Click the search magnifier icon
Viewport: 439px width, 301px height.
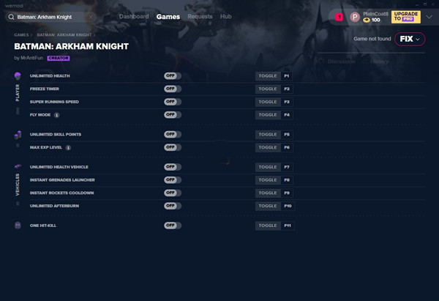coord(11,17)
